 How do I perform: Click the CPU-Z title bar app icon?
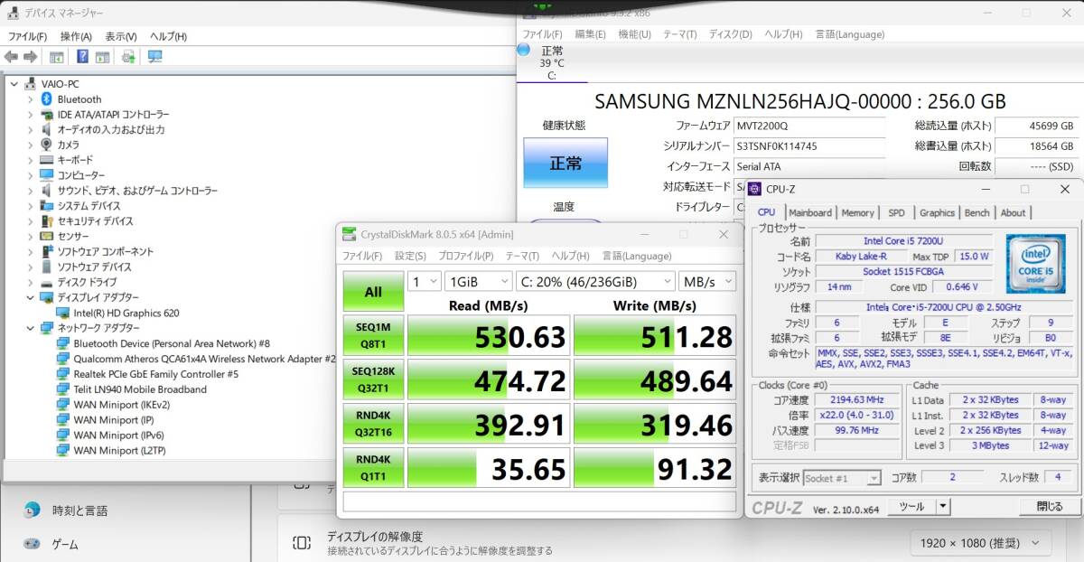755,189
